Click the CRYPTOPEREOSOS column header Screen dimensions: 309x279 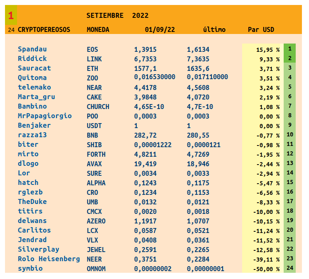(x=44, y=30)
